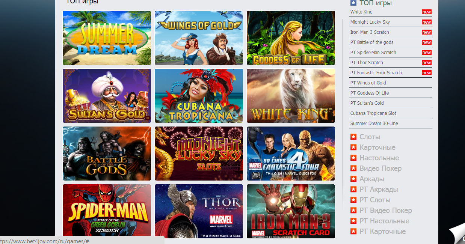Viewport: 465px width, 244px height.
Task: Click the new badge beside White King
Action: 426,12
